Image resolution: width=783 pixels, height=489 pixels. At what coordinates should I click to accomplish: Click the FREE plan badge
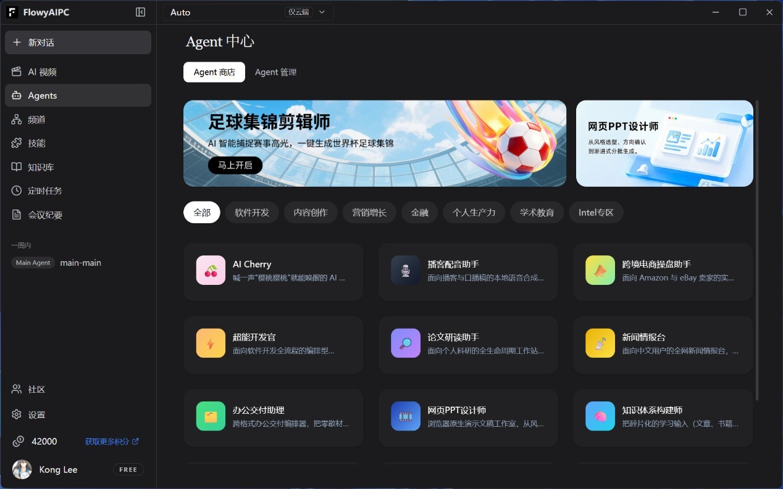click(128, 469)
